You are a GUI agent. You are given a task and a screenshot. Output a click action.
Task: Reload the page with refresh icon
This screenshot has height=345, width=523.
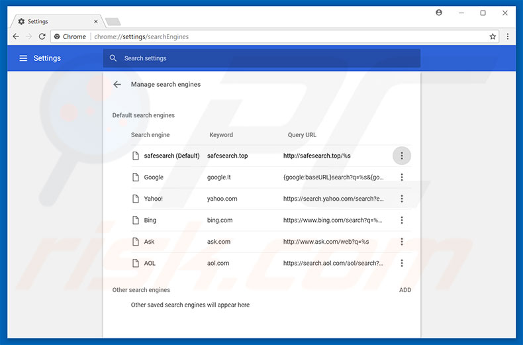pyautogui.click(x=42, y=36)
